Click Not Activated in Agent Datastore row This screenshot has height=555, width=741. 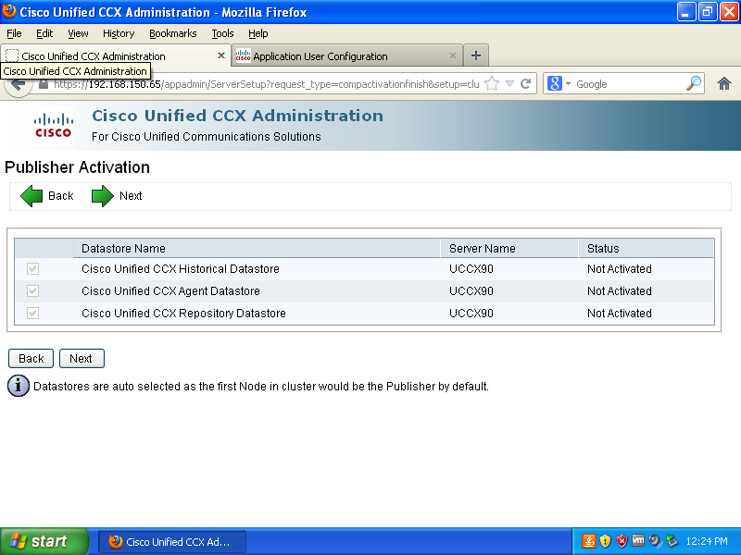click(x=619, y=291)
